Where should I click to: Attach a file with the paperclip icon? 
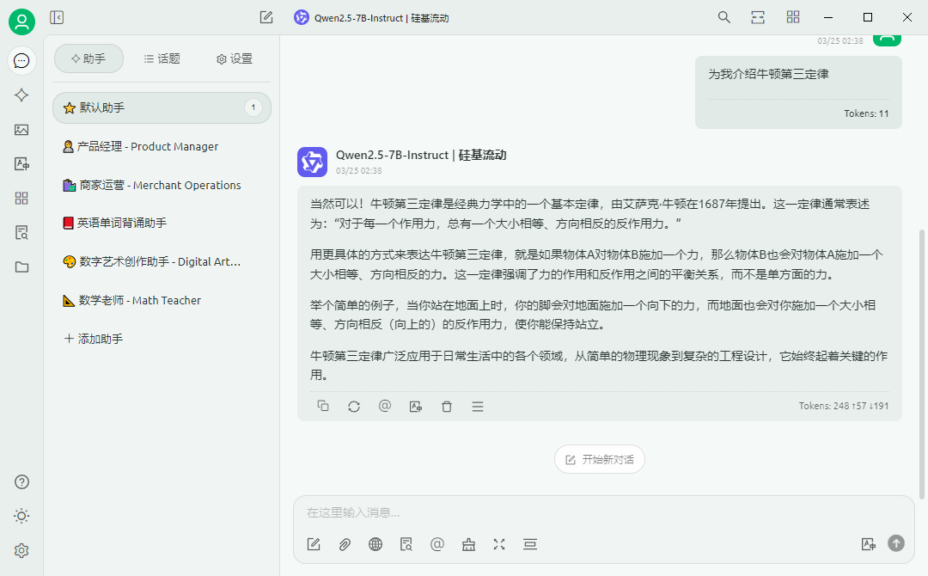click(x=345, y=544)
